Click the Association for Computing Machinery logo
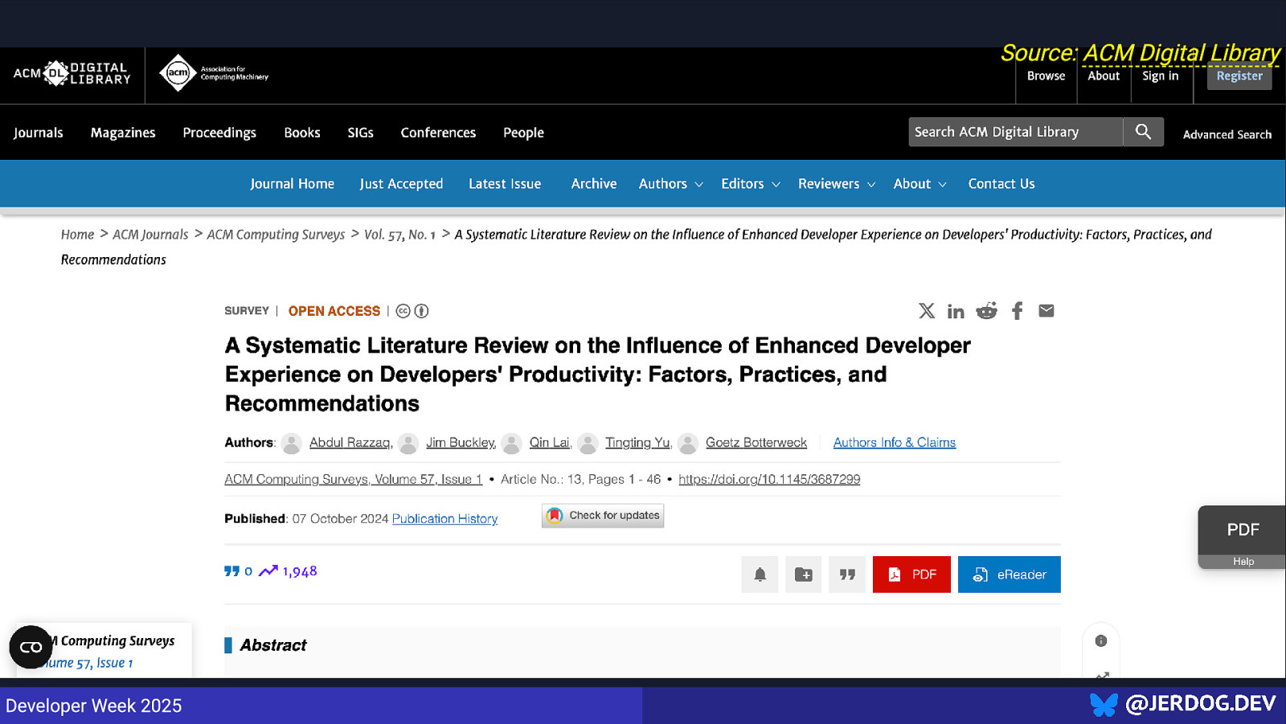The height and width of the screenshot is (724, 1286). click(x=214, y=73)
